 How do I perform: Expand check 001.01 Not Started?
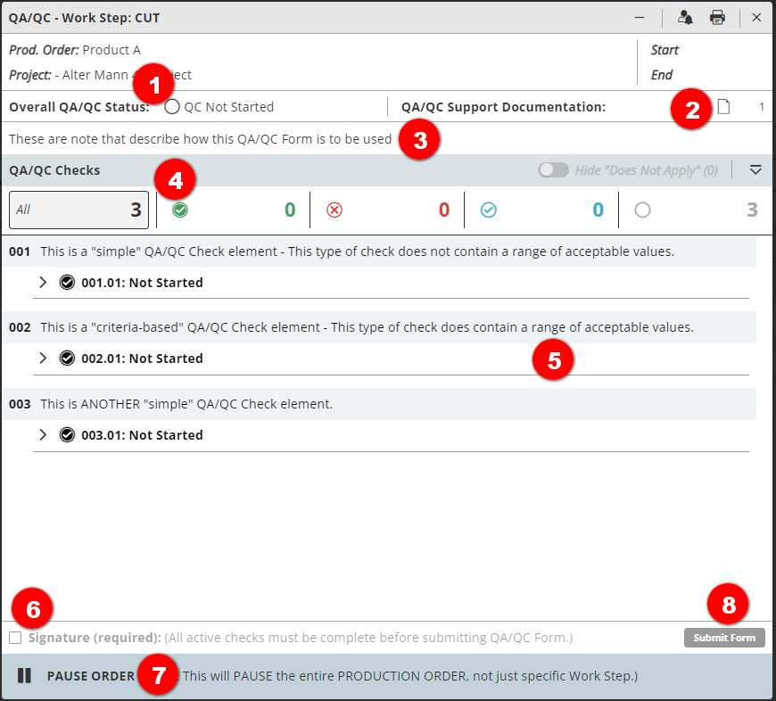point(43,283)
